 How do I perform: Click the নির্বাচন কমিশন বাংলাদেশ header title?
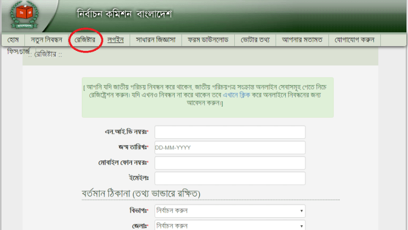tap(124, 14)
